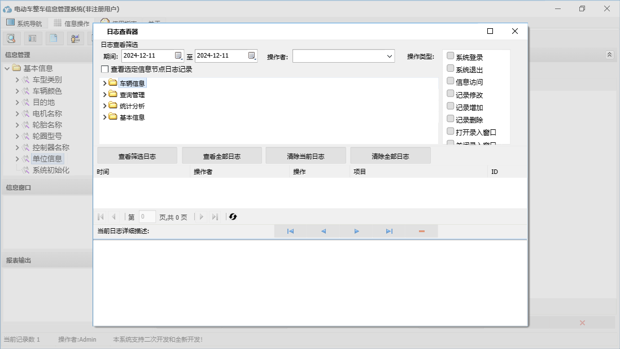Jump to first log record arrow
The image size is (620, 349).
[x=290, y=231]
